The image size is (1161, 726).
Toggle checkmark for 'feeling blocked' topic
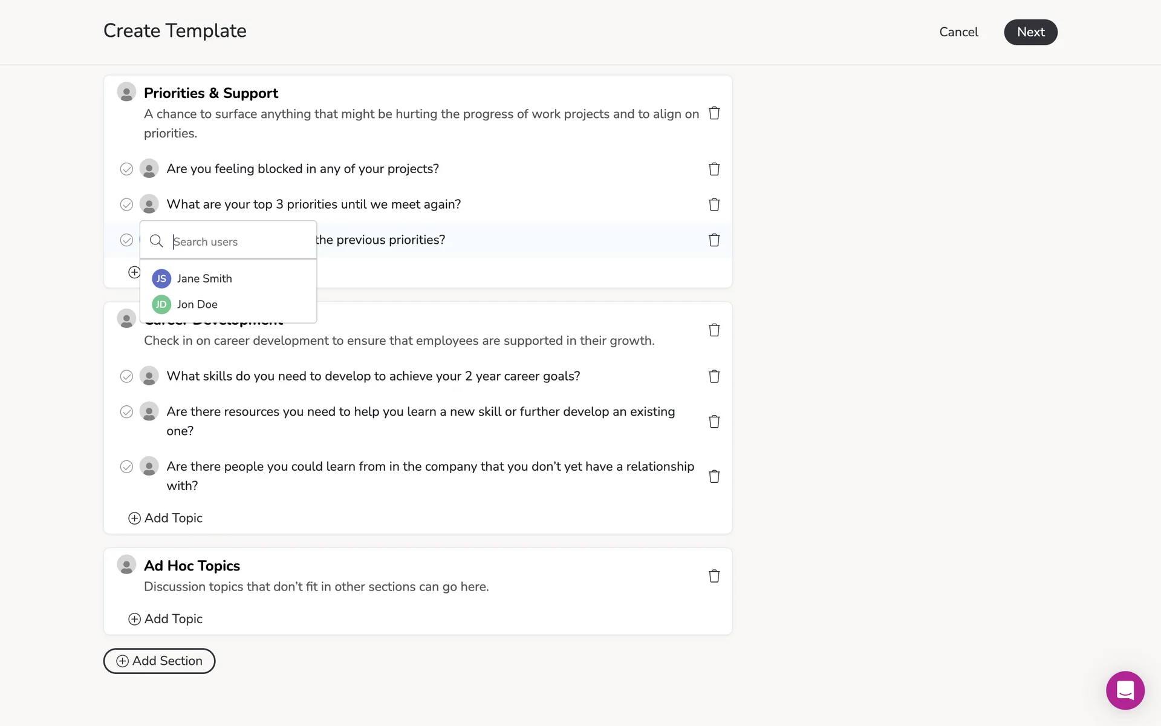coord(126,169)
